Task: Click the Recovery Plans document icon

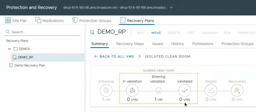Action: coord(123,21)
